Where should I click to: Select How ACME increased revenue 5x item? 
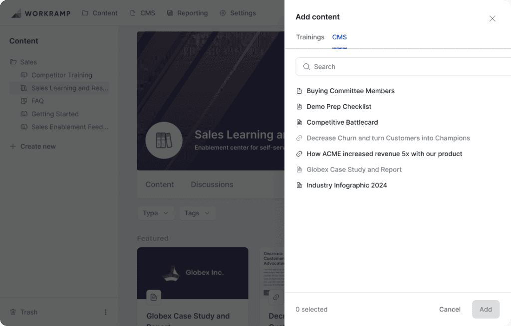tap(384, 154)
